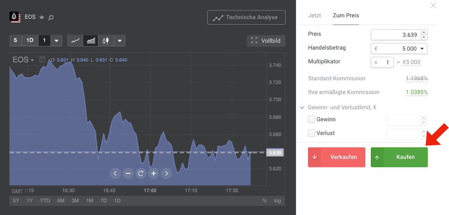The image size is (449, 215).
Task: Reset the chart view with refresh icon
Action: [141, 173]
